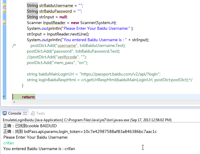Click the 'new' keyword in Scanner line
The width and height of the screenshot is (200, 154).
pyautogui.click(x=75, y=23)
